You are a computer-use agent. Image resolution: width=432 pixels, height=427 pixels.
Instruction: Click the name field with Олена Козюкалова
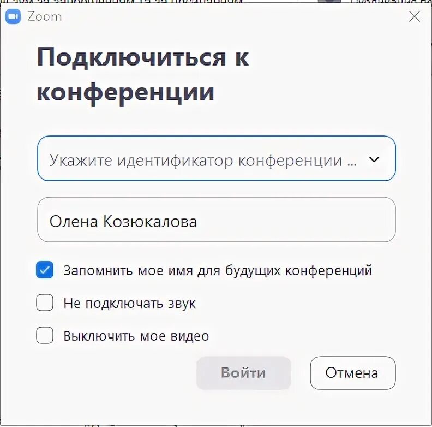pos(217,220)
